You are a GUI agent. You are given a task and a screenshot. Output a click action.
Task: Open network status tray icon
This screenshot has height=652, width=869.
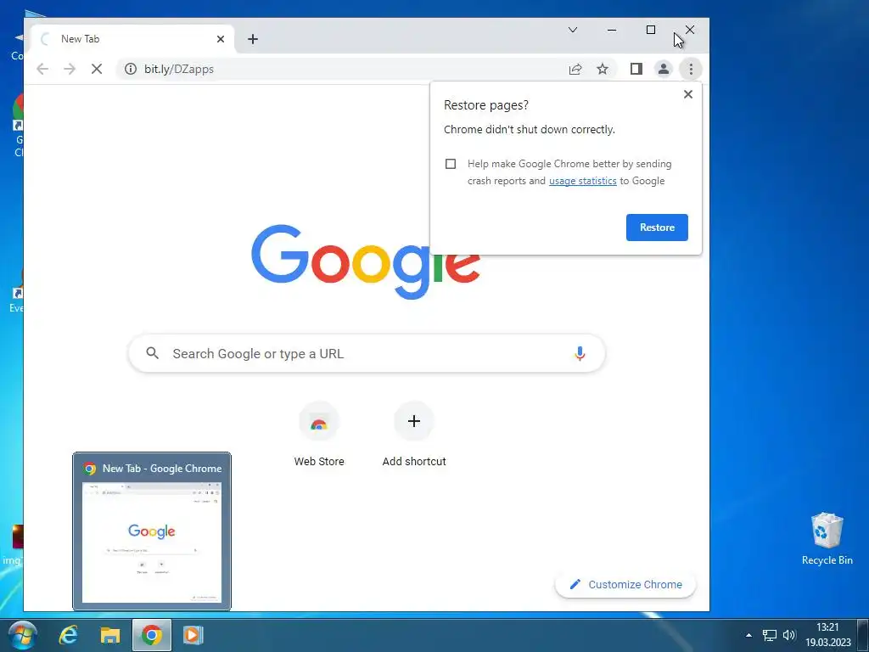click(x=769, y=635)
